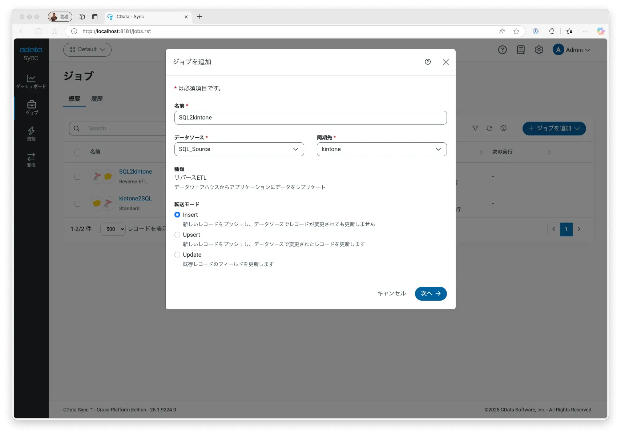
Task: Click the Admin avatar icon
Action: 558,50
